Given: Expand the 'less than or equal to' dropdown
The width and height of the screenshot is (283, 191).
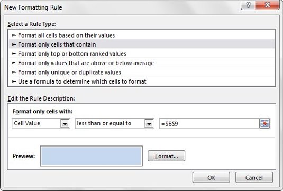Looking at the screenshot, I should 149,124.
